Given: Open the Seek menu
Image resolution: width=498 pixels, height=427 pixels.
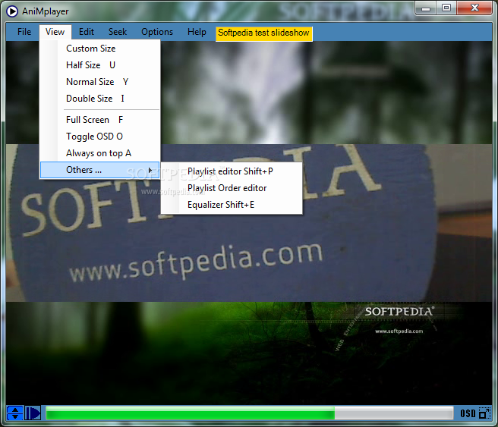Looking at the screenshot, I should (118, 32).
